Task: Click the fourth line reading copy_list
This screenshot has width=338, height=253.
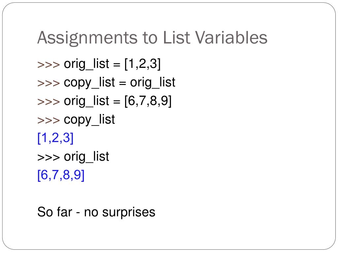Action: click(76, 120)
